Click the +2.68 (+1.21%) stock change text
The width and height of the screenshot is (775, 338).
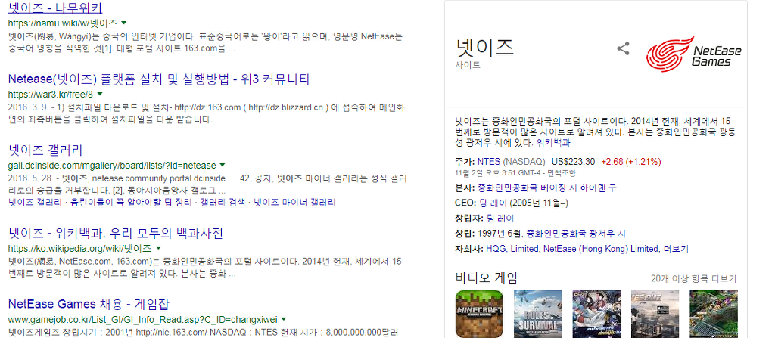coord(631,162)
